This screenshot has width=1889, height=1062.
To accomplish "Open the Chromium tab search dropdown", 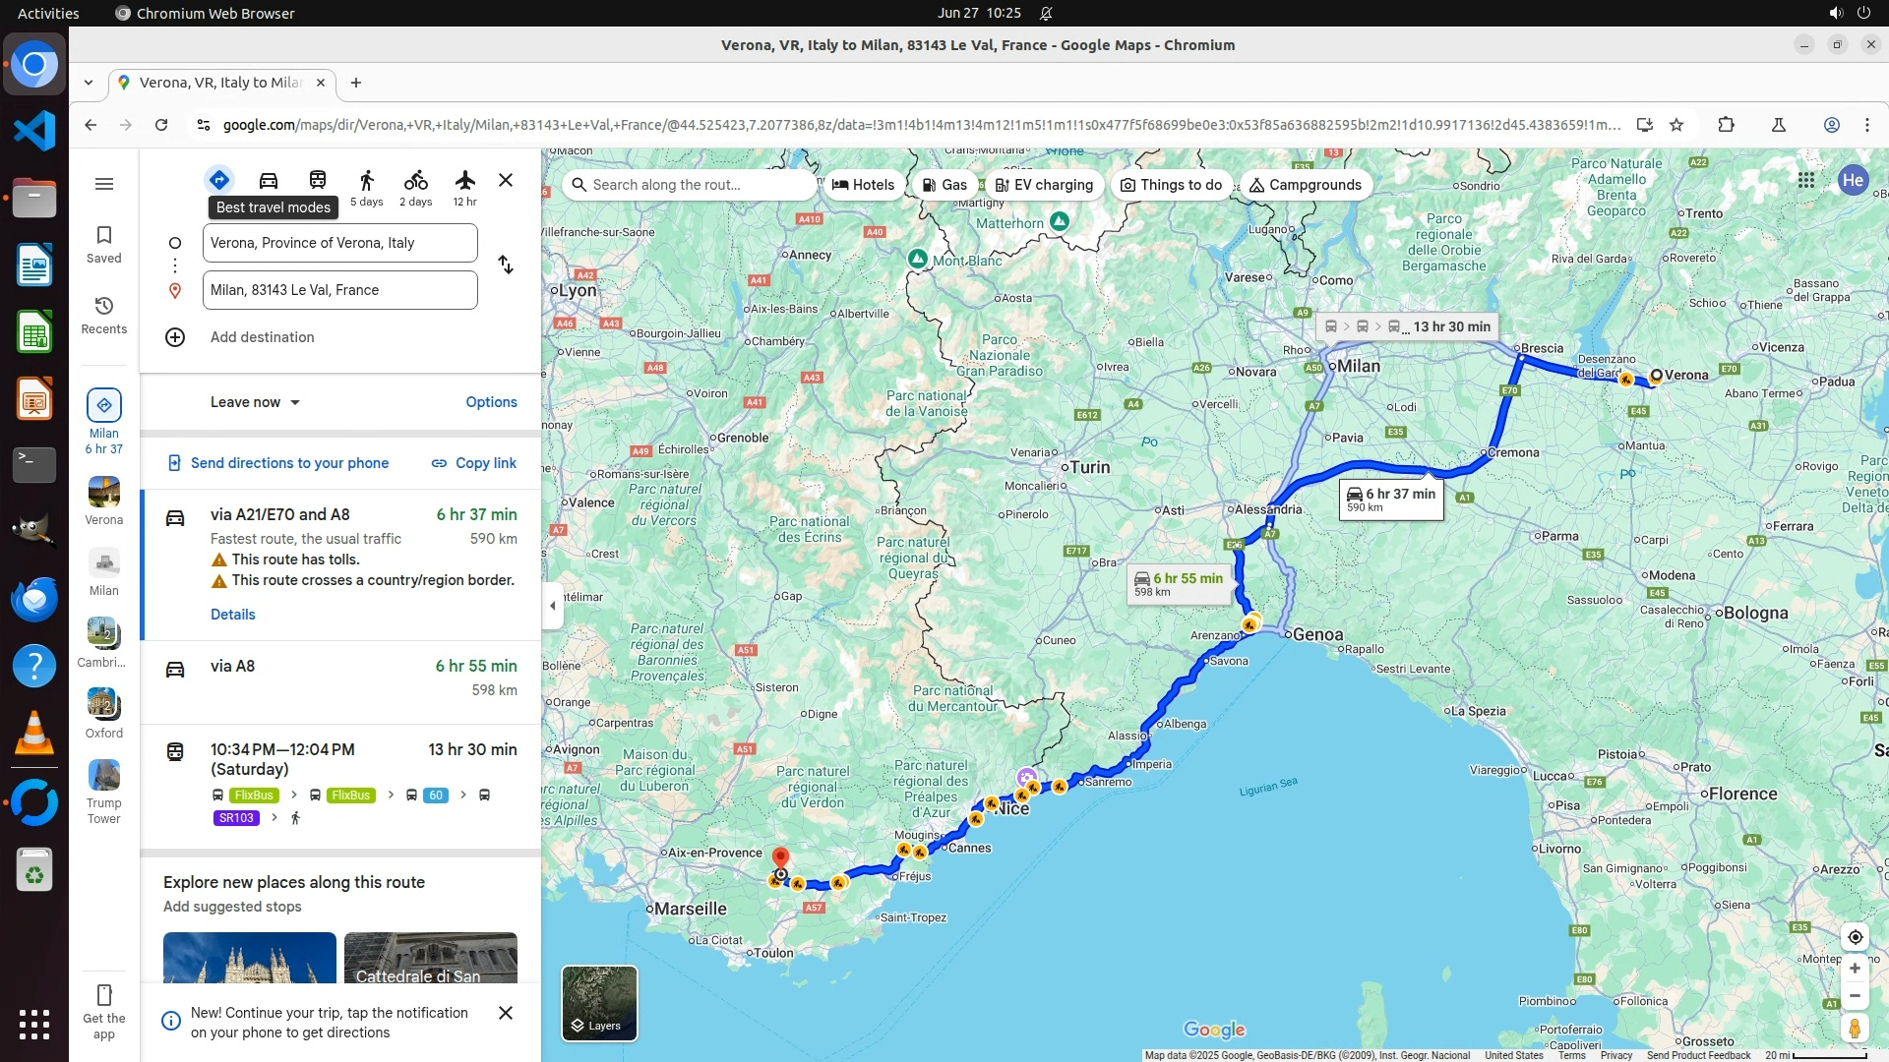I will [x=89, y=83].
